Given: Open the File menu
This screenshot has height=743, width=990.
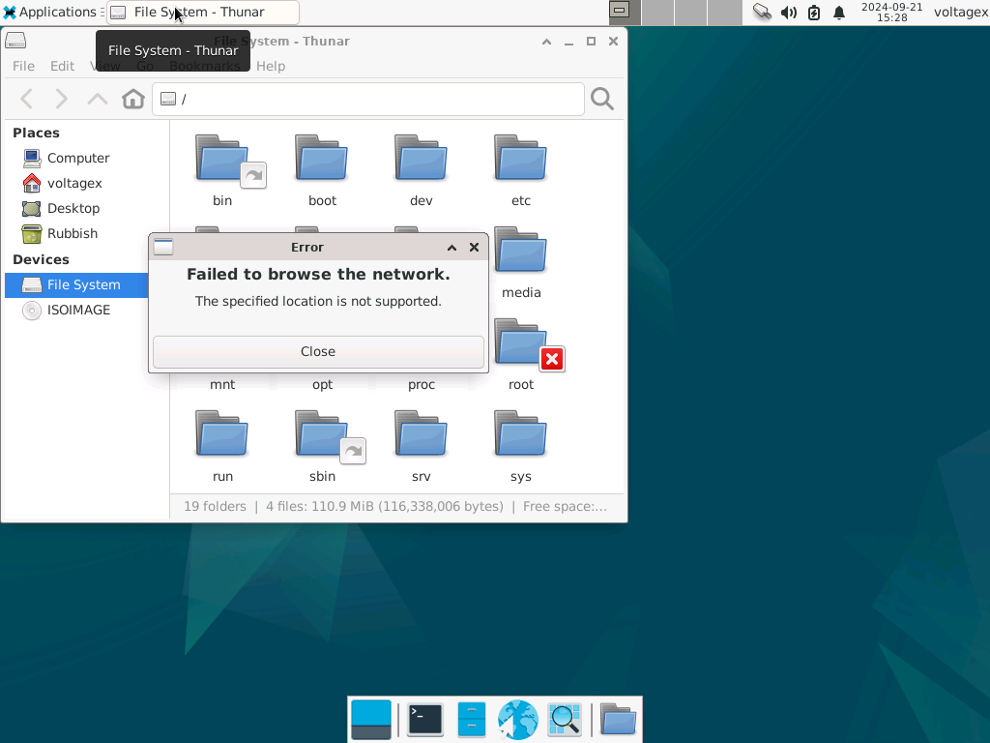Looking at the screenshot, I should 23,66.
